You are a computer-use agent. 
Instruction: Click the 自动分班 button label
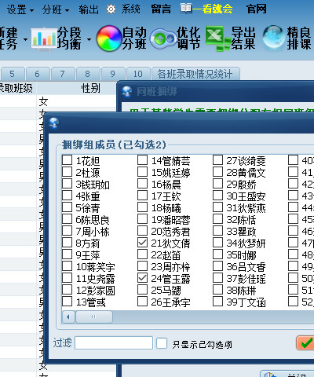134,38
